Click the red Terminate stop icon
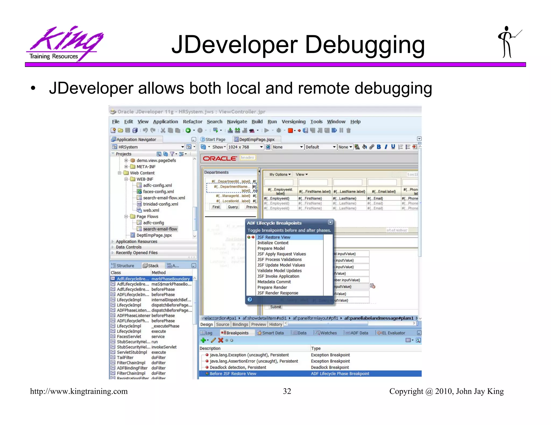Image resolution: width=551 pixels, height=425 pixels. 290,131
